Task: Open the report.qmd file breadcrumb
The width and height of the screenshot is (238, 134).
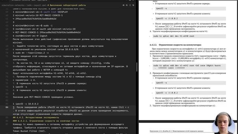Action: coord(23,5)
